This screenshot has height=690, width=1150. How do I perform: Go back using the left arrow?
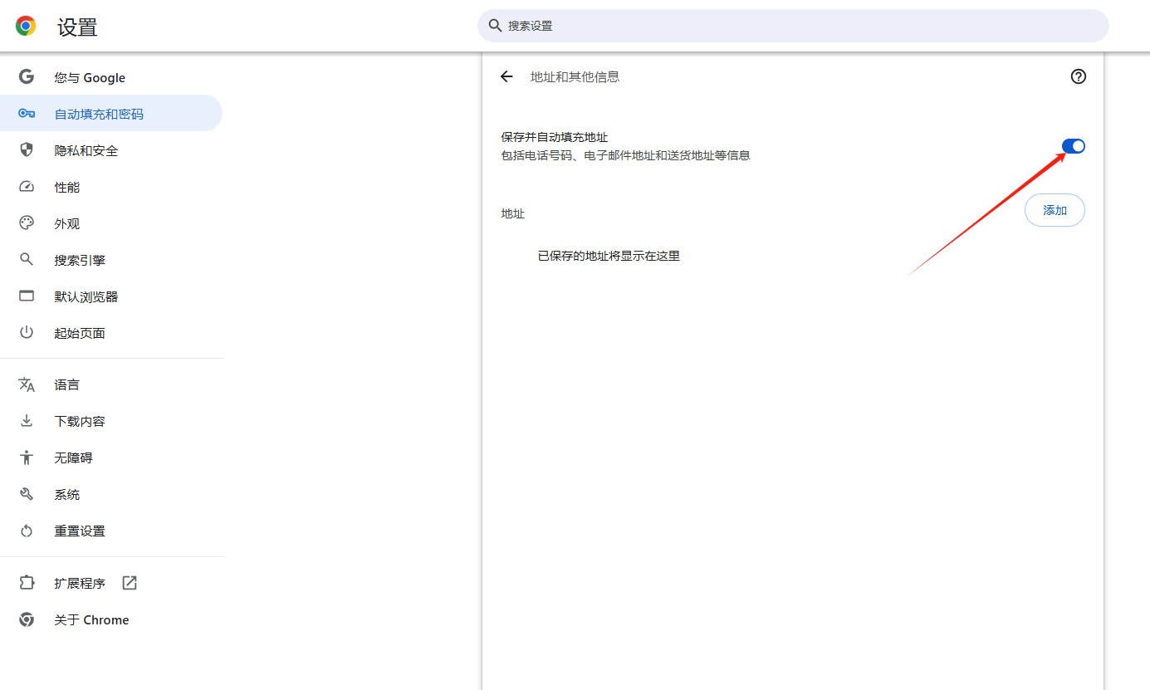tap(506, 76)
